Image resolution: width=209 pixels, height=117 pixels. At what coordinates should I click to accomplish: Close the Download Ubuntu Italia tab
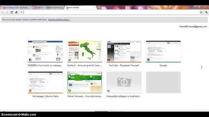click(x=31, y=7)
